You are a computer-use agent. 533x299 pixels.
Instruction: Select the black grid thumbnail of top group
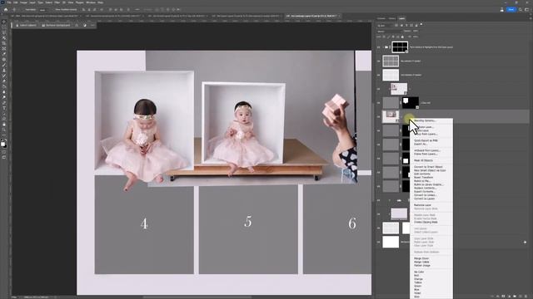click(x=400, y=47)
